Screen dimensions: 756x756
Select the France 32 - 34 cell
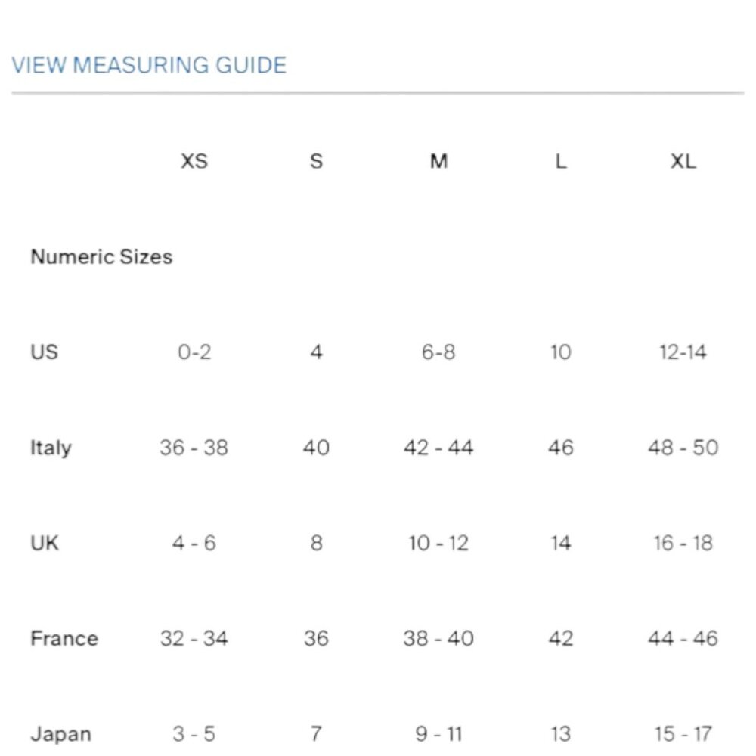point(194,639)
